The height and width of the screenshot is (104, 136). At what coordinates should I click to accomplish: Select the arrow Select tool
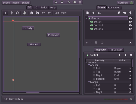click(x=5, y=13)
